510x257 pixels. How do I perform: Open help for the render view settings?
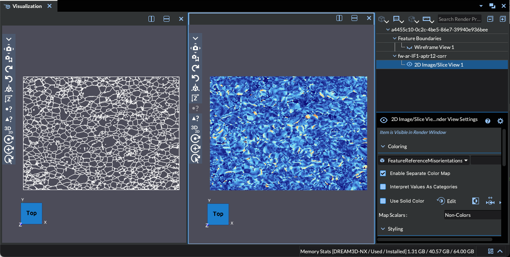click(488, 121)
